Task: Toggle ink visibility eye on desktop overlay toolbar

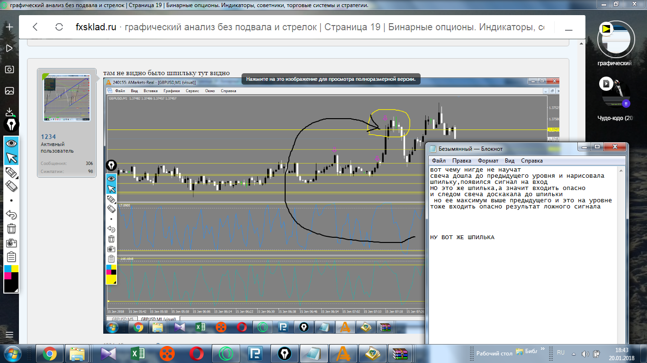Action: [x=11, y=144]
